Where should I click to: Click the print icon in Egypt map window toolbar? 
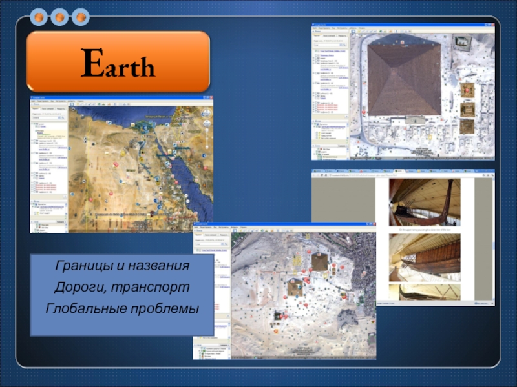point(124,104)
